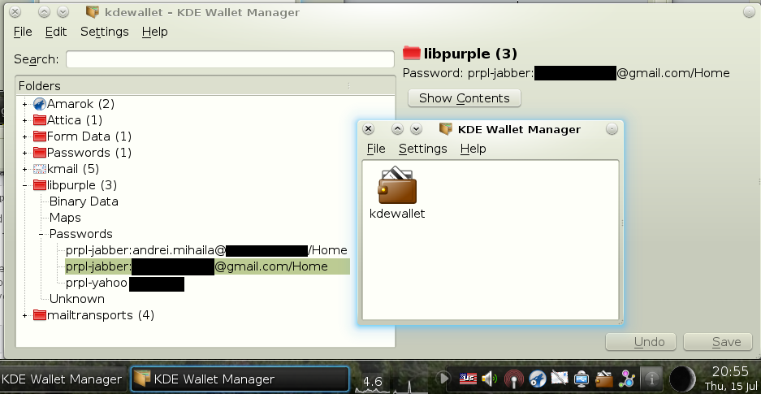
Task: Click the Show Contents button
Action: pos(465,98)
